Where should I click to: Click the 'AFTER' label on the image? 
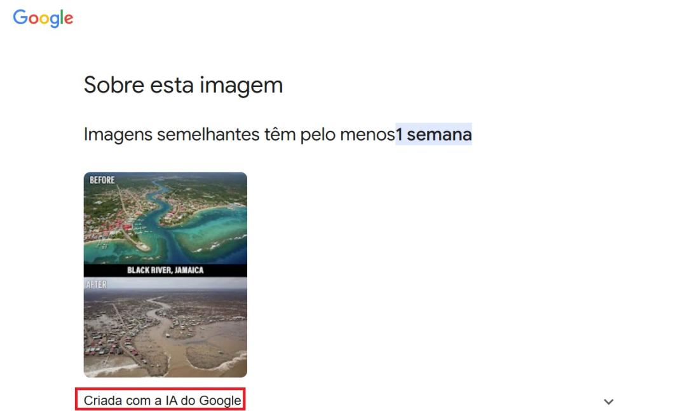coord(97,285)
